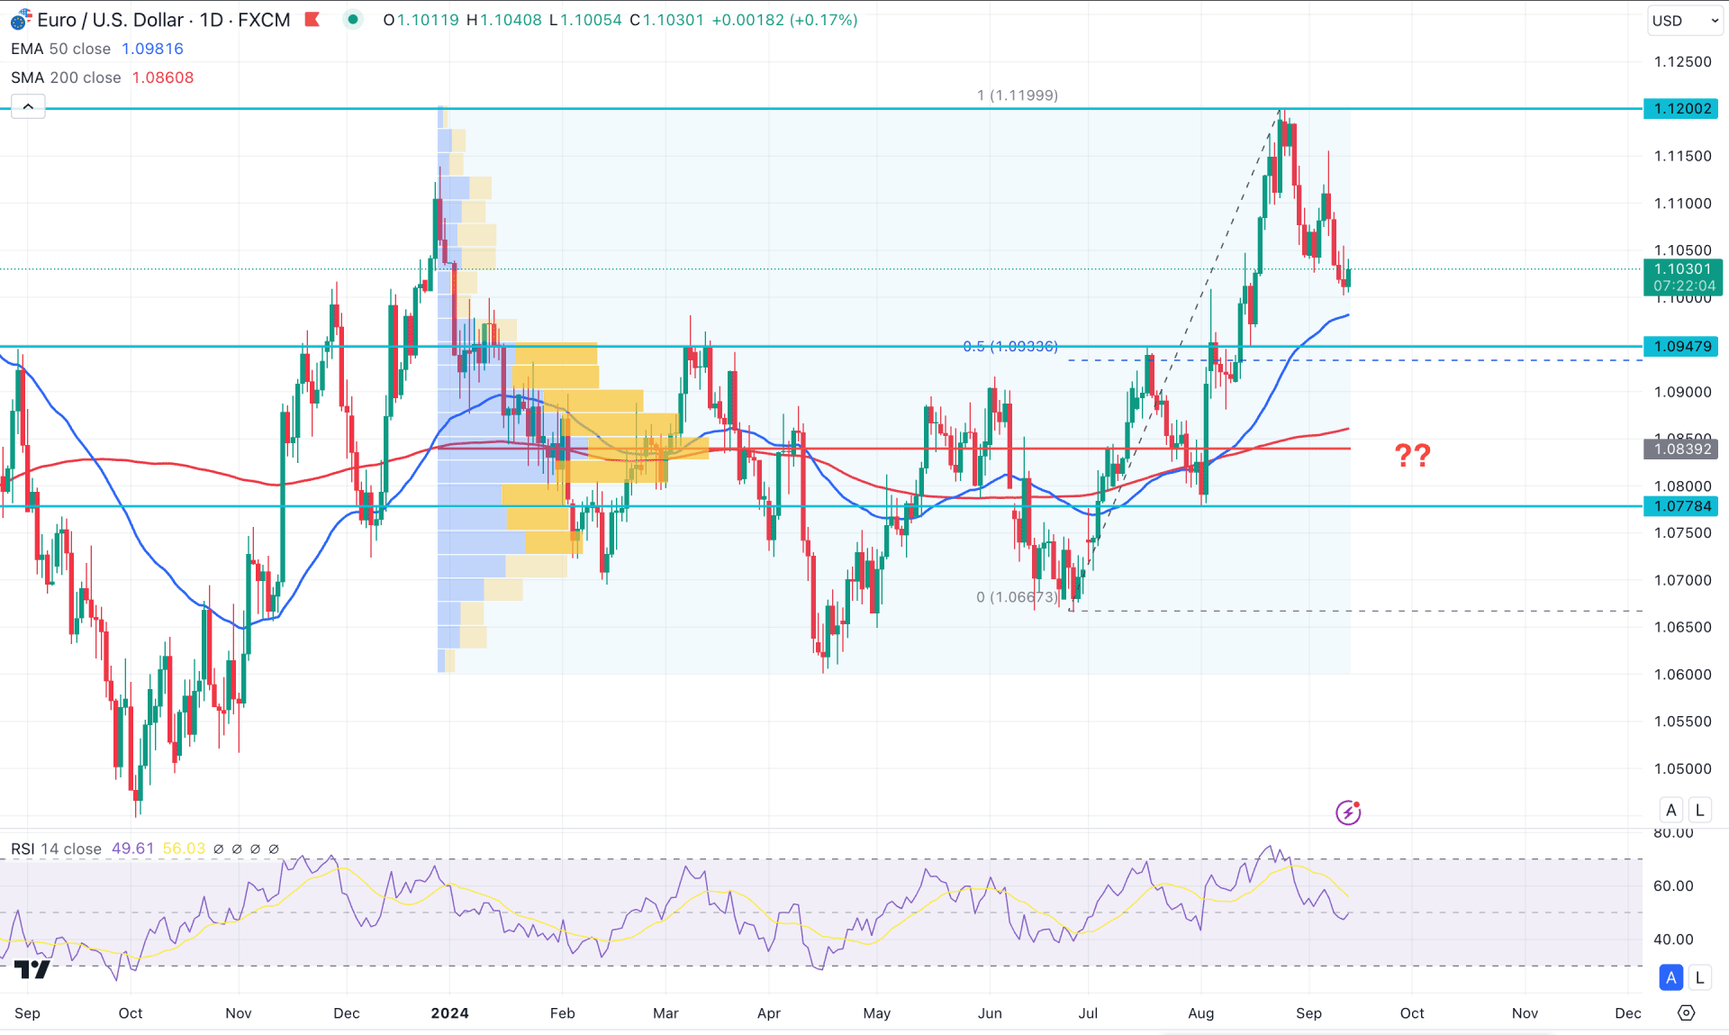
Task: Open the USD currency dropdown
Action: (x=1685, y=20)
